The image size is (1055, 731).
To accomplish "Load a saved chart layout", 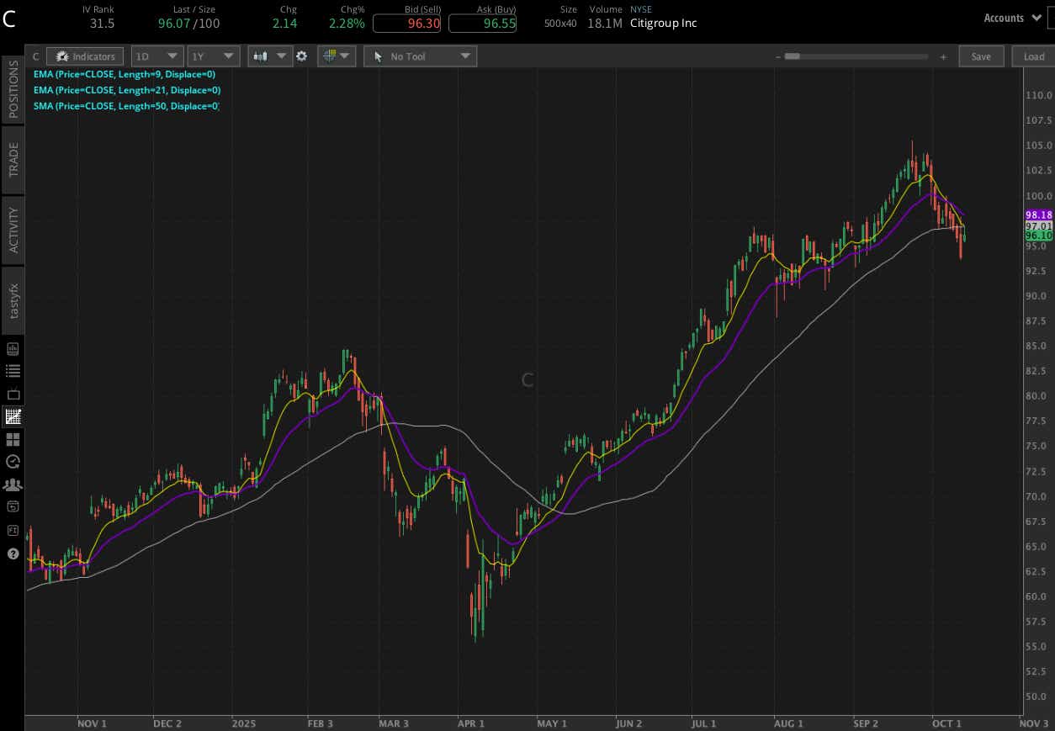I will coord(1033,56).
